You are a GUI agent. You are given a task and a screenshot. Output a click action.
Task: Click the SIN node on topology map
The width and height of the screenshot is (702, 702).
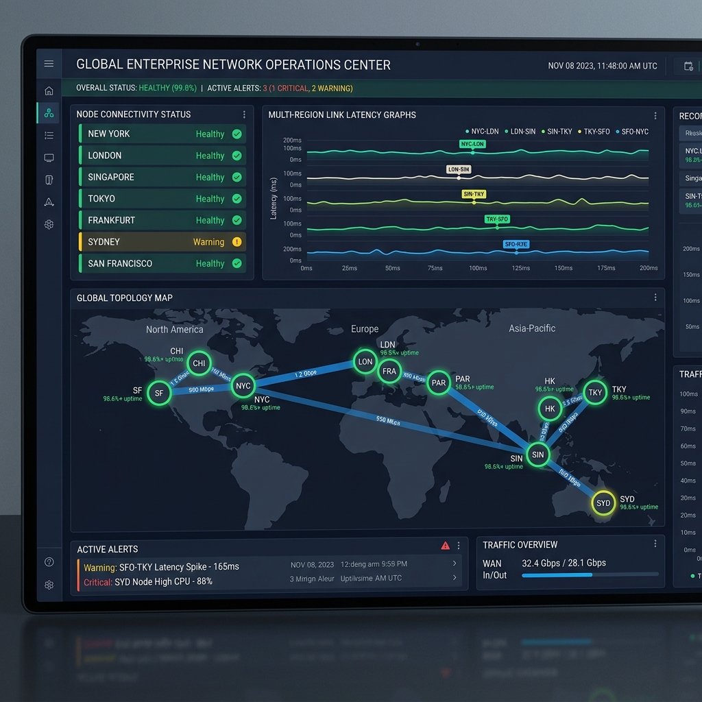537,455
